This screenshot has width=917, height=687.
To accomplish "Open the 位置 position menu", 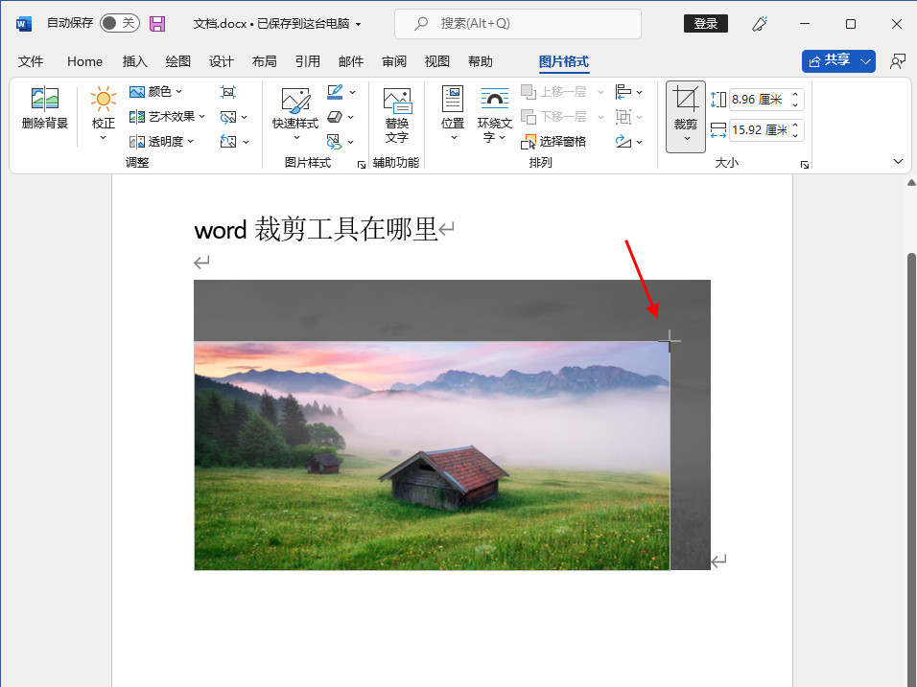I will point(453,115).
